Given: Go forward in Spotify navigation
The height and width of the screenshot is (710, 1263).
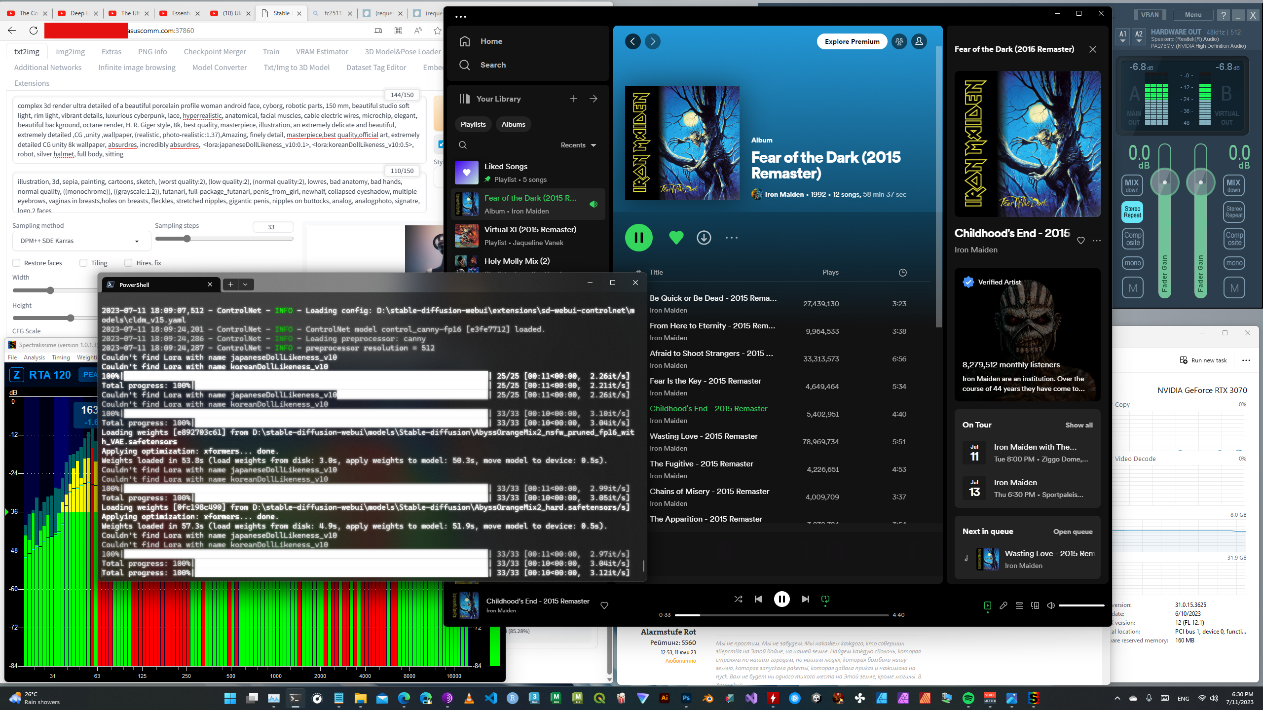Looking at the screenshot, I should pyautogui.click(x=652, y=41).
